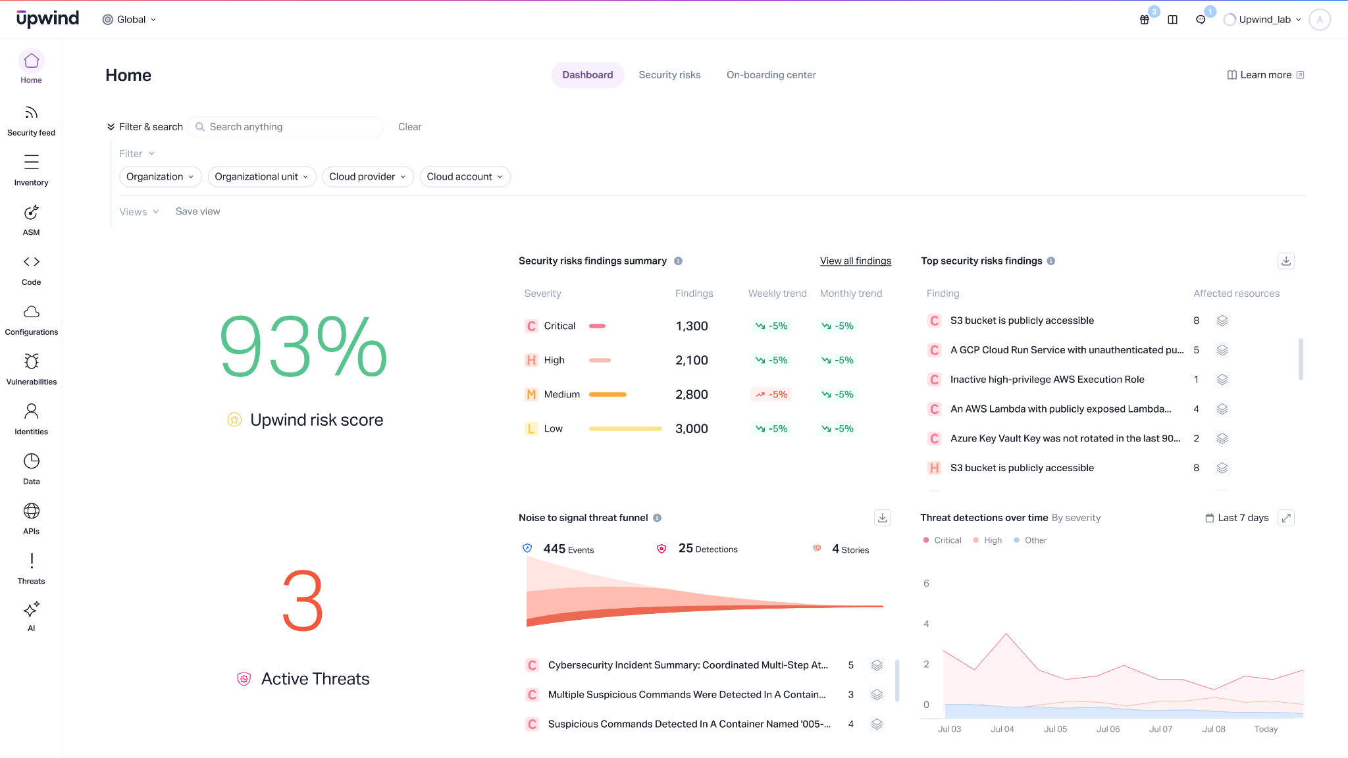Go to Vulnerabilities bug icon
The image size is (1348, 758).
pos(31,361)
